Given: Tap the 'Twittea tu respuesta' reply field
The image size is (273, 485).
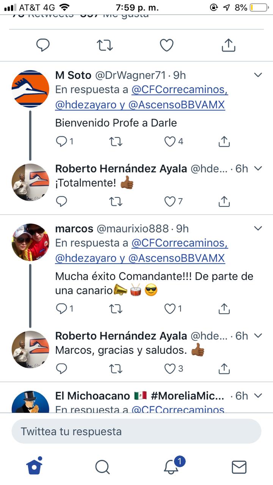Looking at the screenshot, I should coord(136,431).
